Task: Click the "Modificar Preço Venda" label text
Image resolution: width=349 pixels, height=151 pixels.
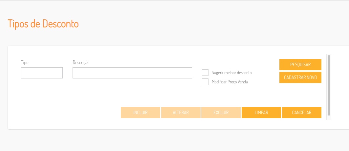Action: tap(230, 82)
